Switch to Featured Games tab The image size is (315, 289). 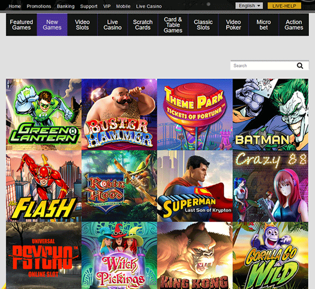coord(21,25)
